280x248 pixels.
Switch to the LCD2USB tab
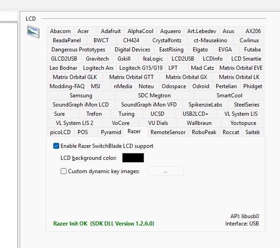click(x=183, y=59)
